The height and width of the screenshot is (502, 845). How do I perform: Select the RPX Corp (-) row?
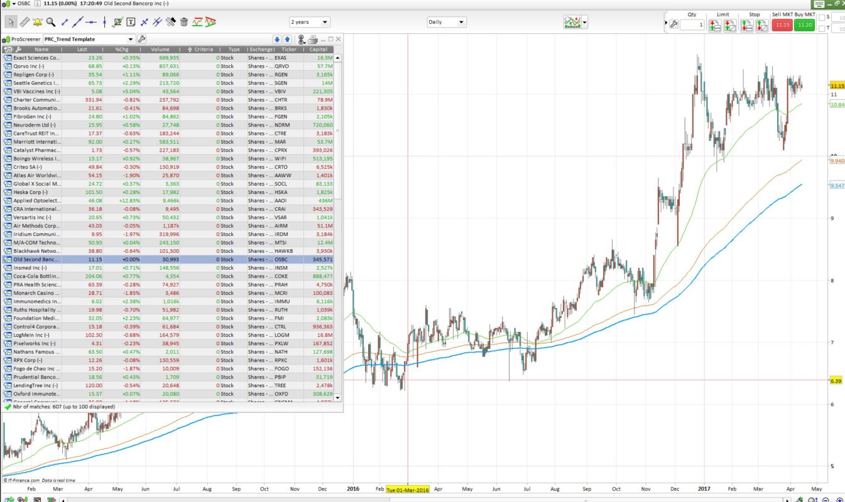coord(168,360)
